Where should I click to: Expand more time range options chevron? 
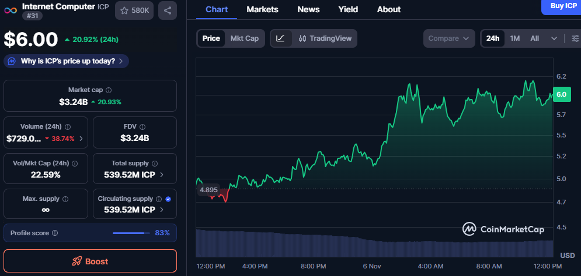click(x=554, y=38)
